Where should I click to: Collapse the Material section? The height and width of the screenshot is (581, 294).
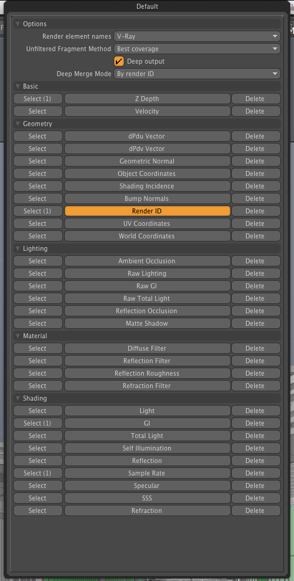click(x=17, y=336)
